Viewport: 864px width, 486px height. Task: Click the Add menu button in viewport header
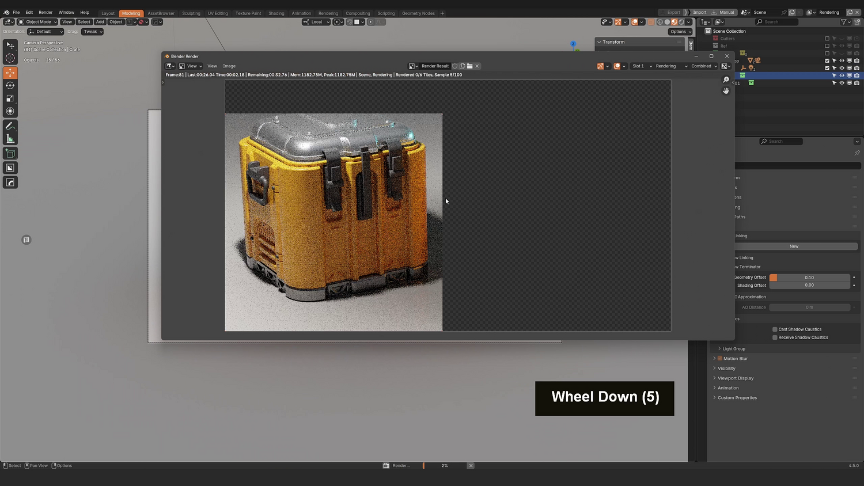coord(100,22)
